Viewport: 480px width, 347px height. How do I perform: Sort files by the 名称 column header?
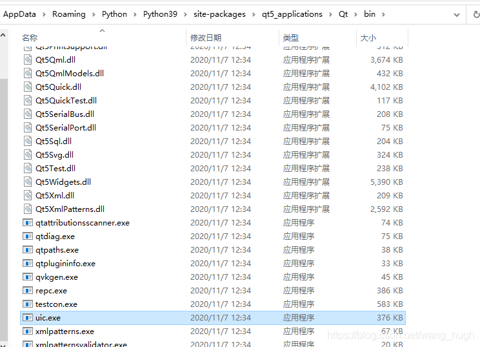(x=30, y=37)
